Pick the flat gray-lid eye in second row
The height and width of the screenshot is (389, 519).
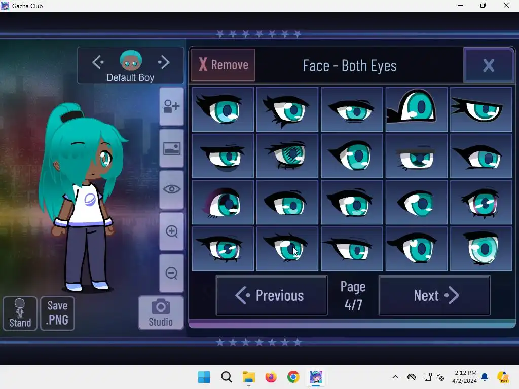point(417,156)
